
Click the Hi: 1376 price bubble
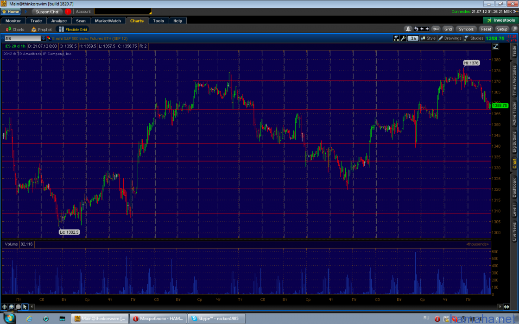tap(471, 63)
